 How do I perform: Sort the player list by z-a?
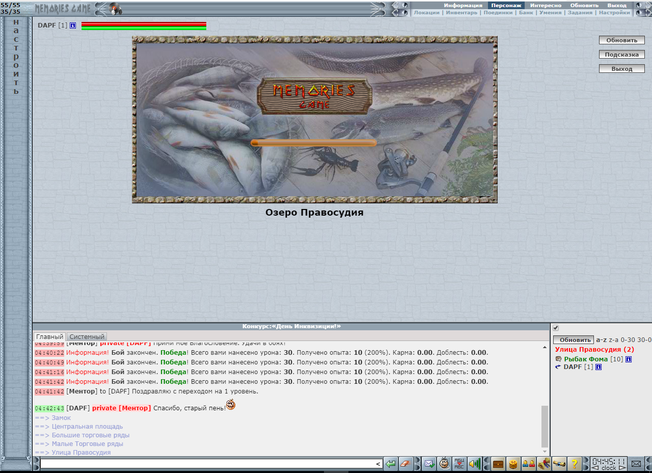click(x=614, y=340)
